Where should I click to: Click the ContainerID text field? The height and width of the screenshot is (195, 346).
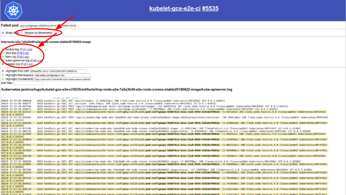63,79
